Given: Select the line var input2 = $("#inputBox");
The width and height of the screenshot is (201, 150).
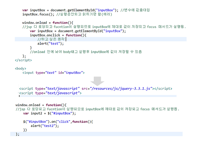Looking at the screenshot, I should pyautogui.click(x=49, y=113).
